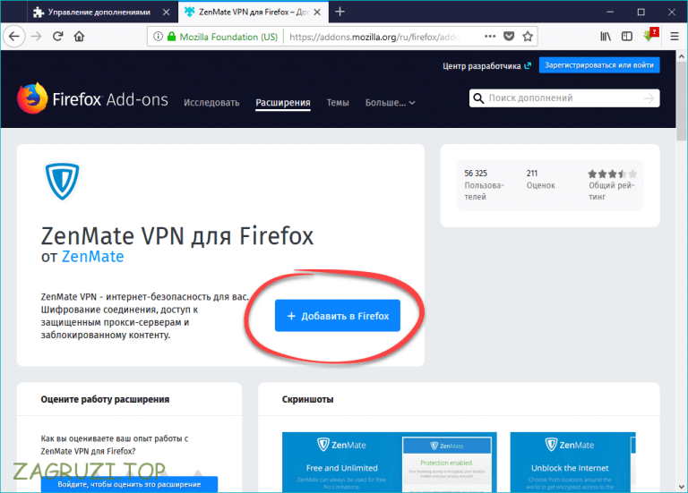Screen dimensions: 688x493
Task: Bookmark this page with star icon
Action: (x=528, y=37)
